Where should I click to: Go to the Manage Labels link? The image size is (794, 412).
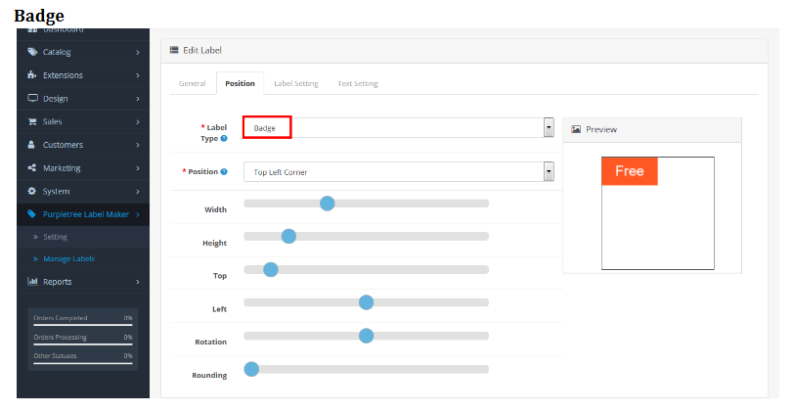pyautogui.click(x=68, y=259)
